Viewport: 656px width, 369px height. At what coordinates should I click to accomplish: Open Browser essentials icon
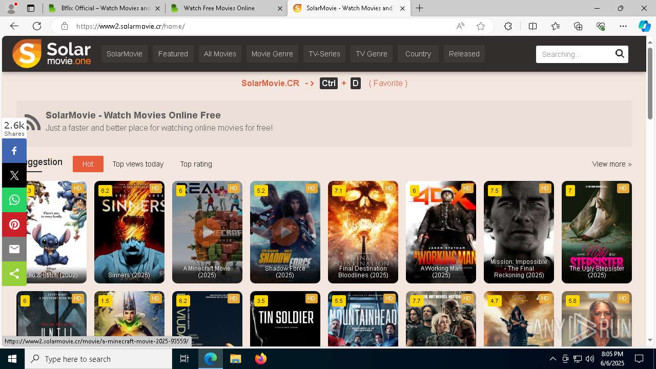click(601, 26)
